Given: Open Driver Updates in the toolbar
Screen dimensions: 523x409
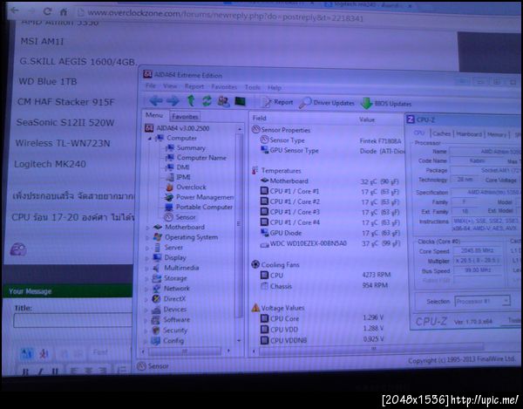Looking at the screenshot, I should [327, 103].
